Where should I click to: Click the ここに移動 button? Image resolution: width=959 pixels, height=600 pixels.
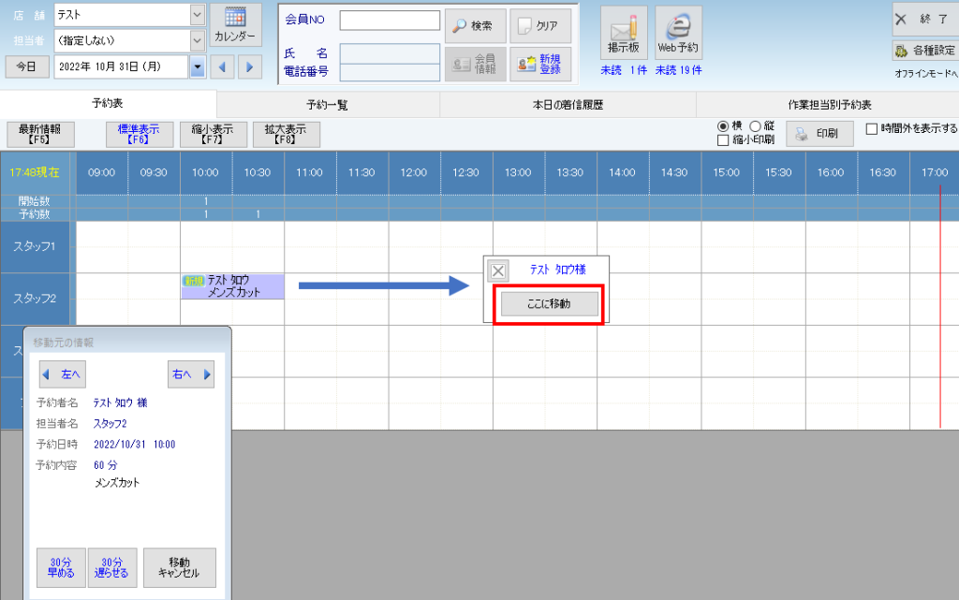548,303
